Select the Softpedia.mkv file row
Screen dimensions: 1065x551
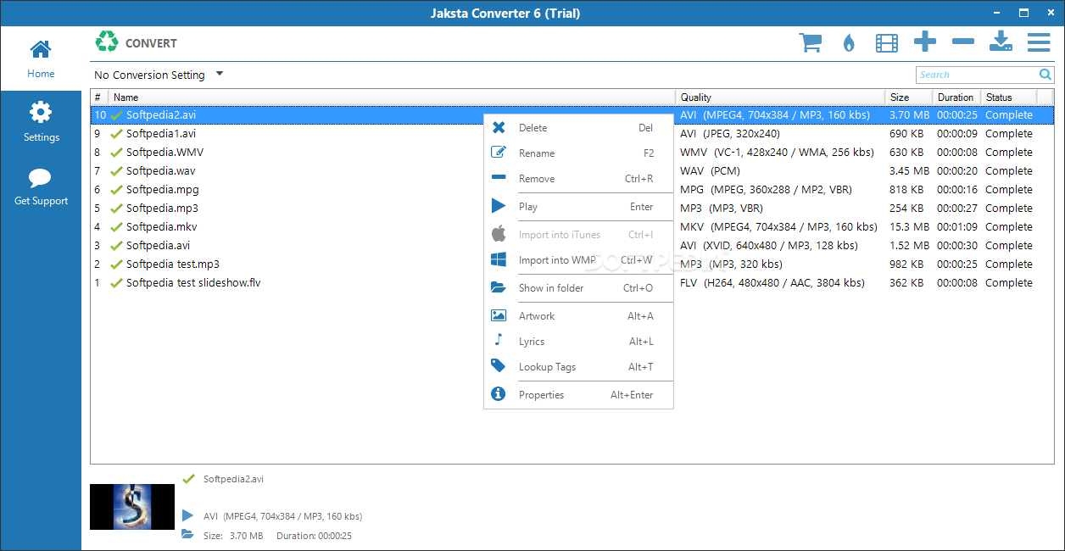572,227
